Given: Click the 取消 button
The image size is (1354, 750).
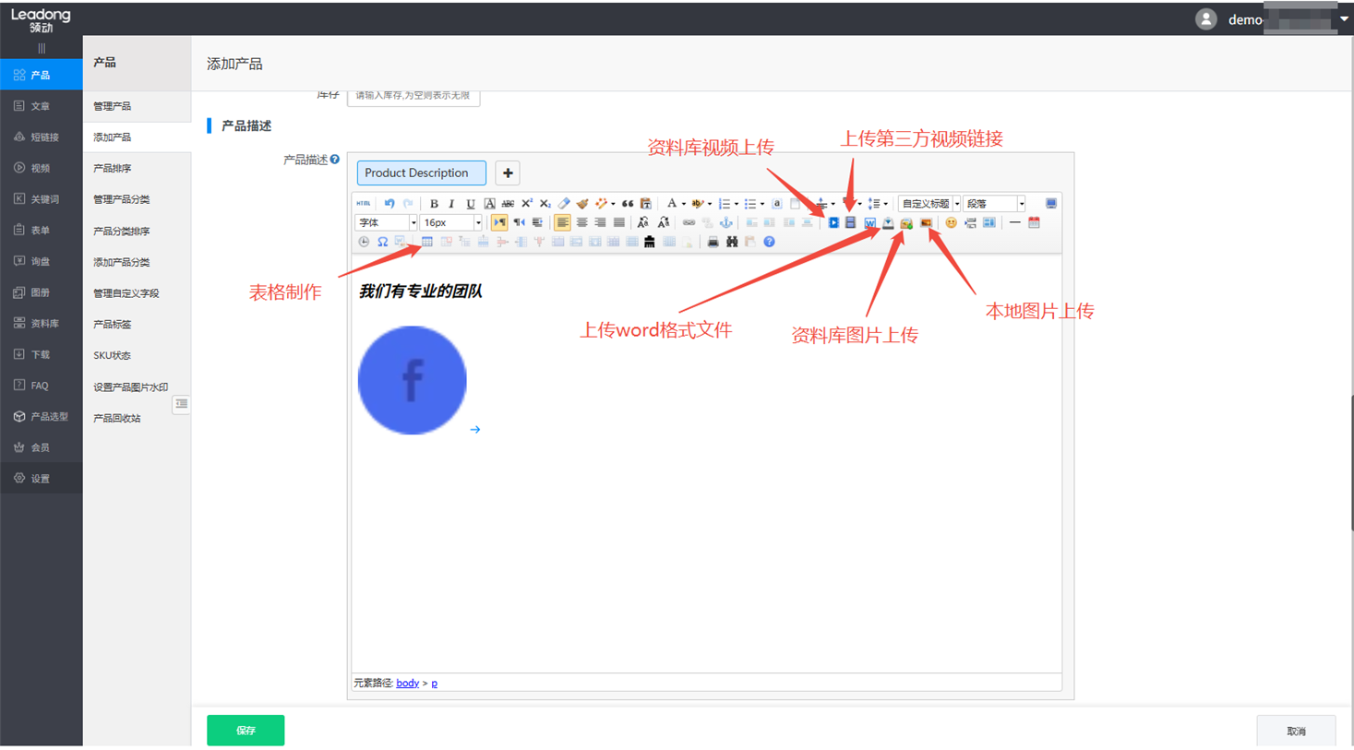Looking at the screenshot, I should tap(1296, 731).
